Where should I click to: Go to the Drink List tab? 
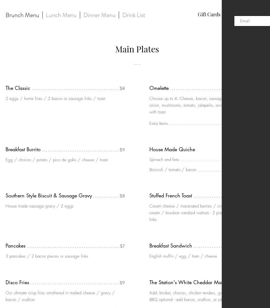click(134, 15)
